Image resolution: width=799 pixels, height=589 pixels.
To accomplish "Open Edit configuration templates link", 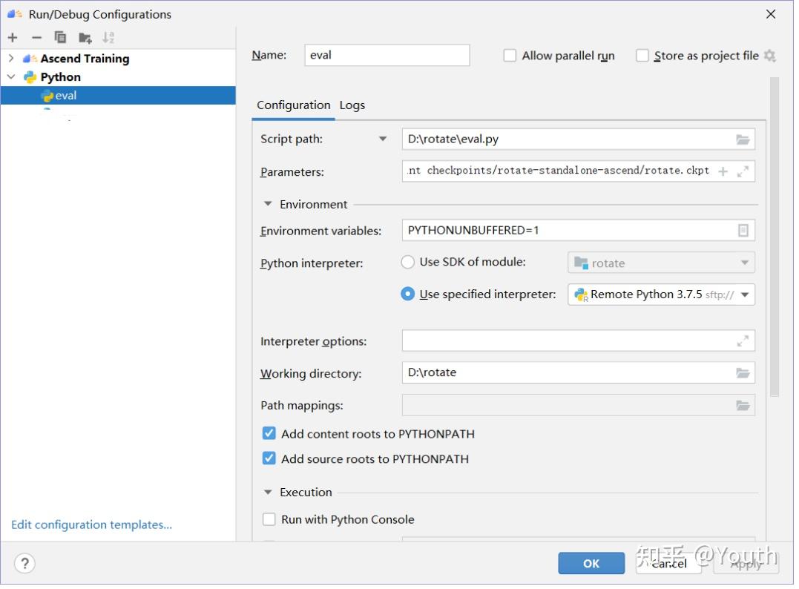I will point(91,525).
